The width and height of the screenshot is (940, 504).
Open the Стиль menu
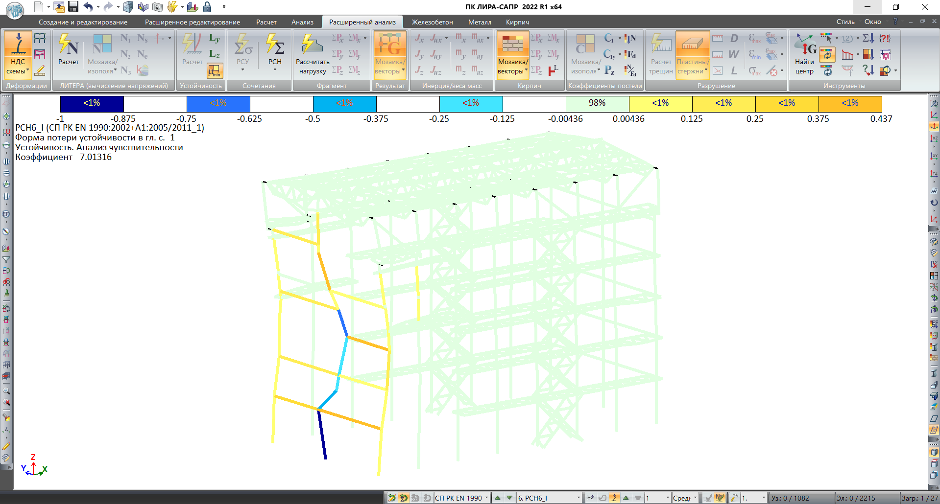[x=845, y=22]
